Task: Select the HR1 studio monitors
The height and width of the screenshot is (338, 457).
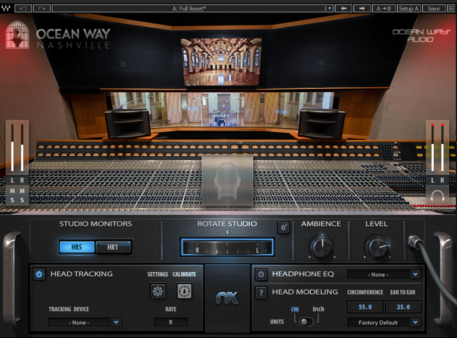Action: [113, 247]
